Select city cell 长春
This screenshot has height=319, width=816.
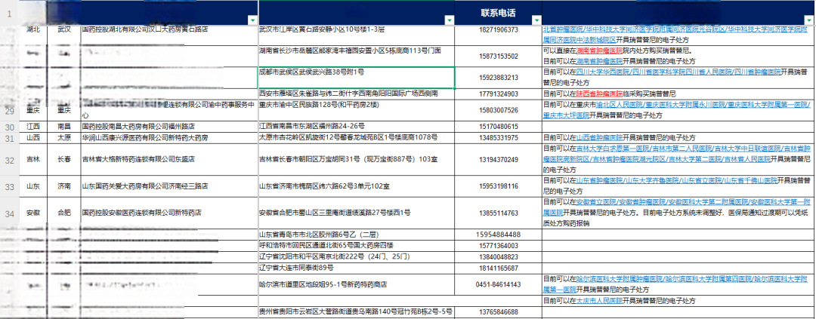click(x=63, y=159)
